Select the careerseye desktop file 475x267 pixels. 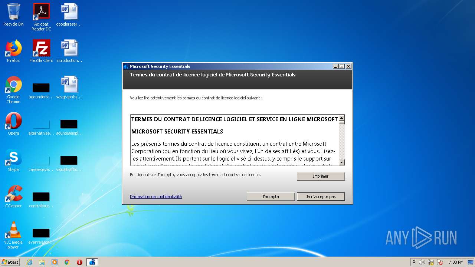(x=41, y=162)
